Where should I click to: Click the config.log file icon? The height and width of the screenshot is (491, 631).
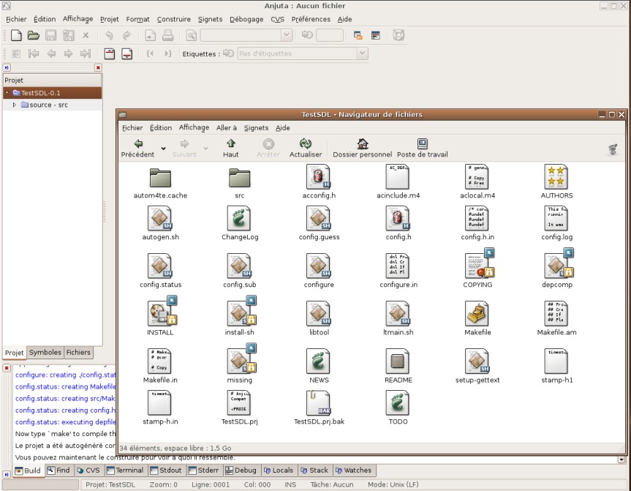[556, 218]
